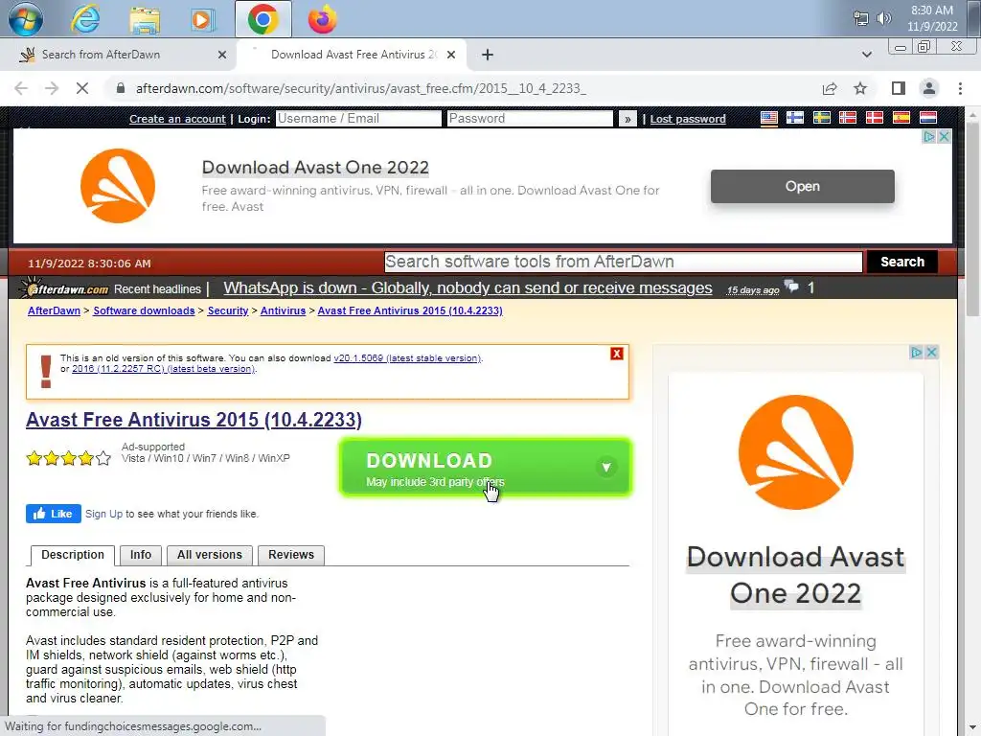981x736 pixels.
Task: Open AdChoices info on top banner
Action: (929, 136)
